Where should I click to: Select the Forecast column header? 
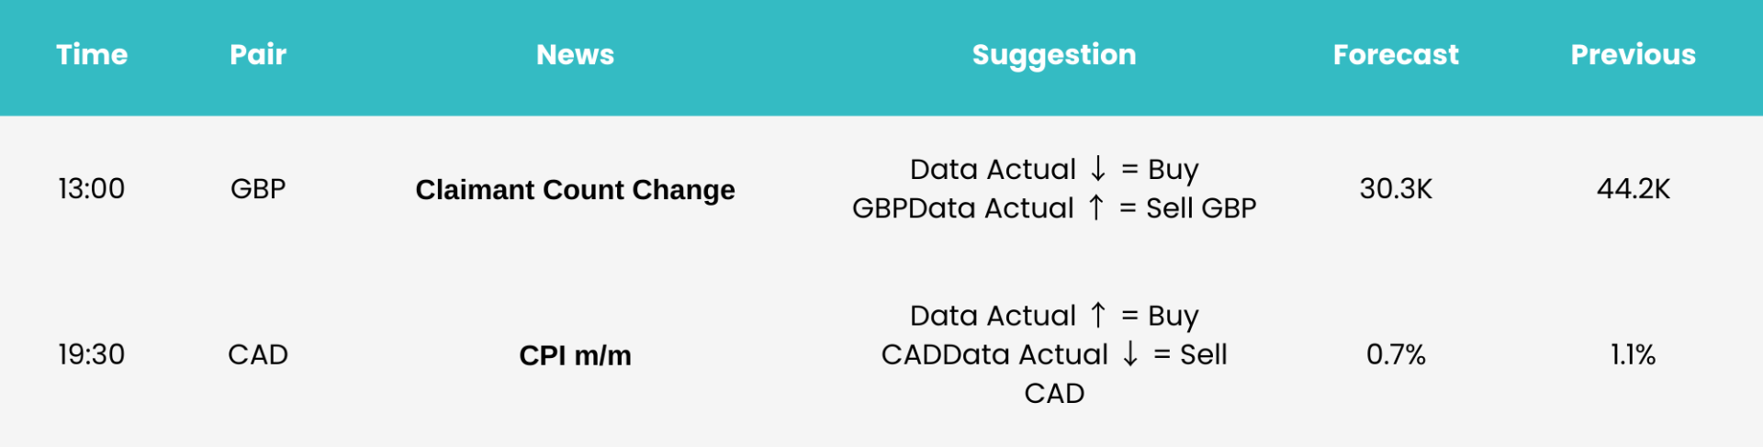coord(1396,54)
